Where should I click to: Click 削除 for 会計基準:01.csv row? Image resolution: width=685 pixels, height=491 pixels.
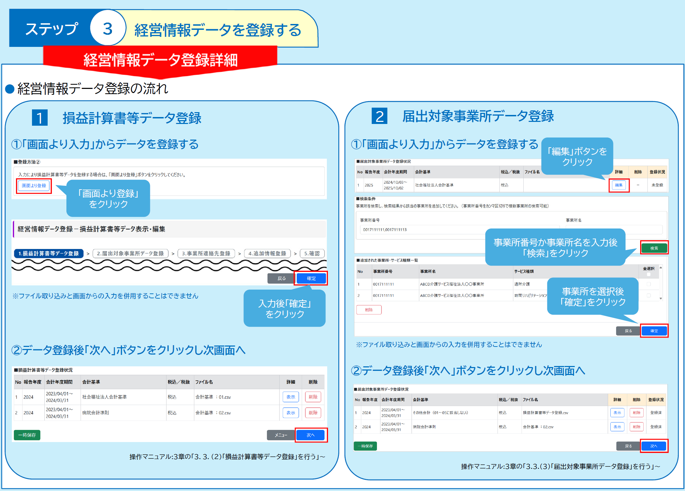click(313, 397)
